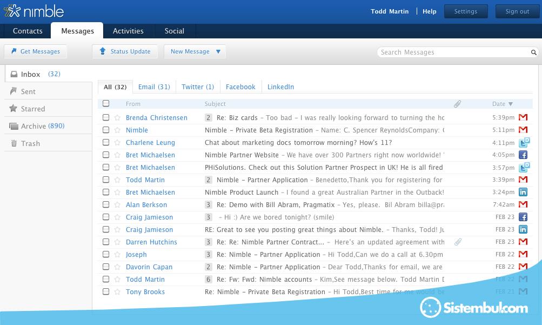Click Gmail icon on Brenda Christensen row
Image resolution: width=542 pixels, height=325 pixels.
523,117
